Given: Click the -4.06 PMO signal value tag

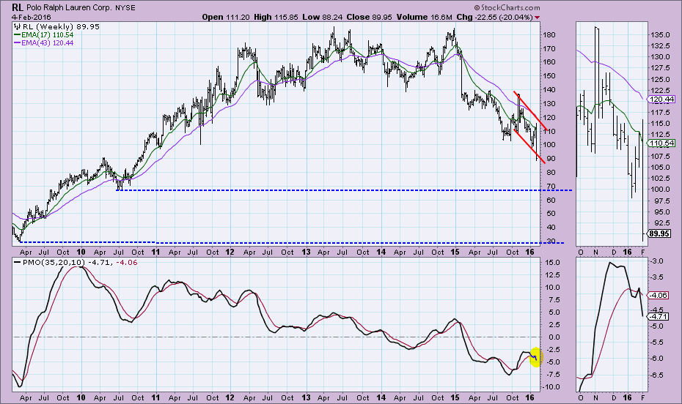Looking at the screenshot, I should coord(660,296).
